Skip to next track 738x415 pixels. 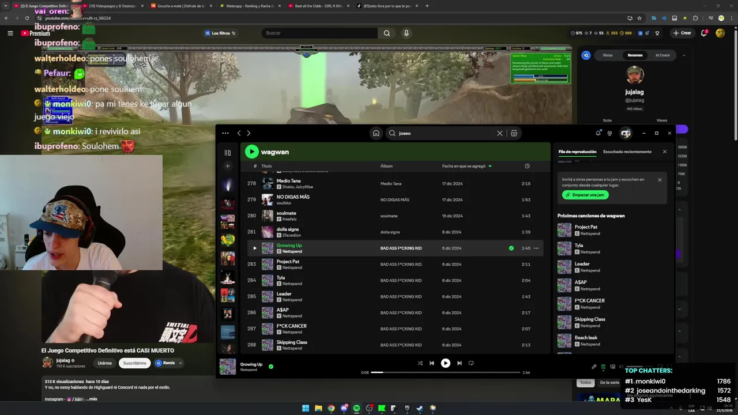point(459,363)
